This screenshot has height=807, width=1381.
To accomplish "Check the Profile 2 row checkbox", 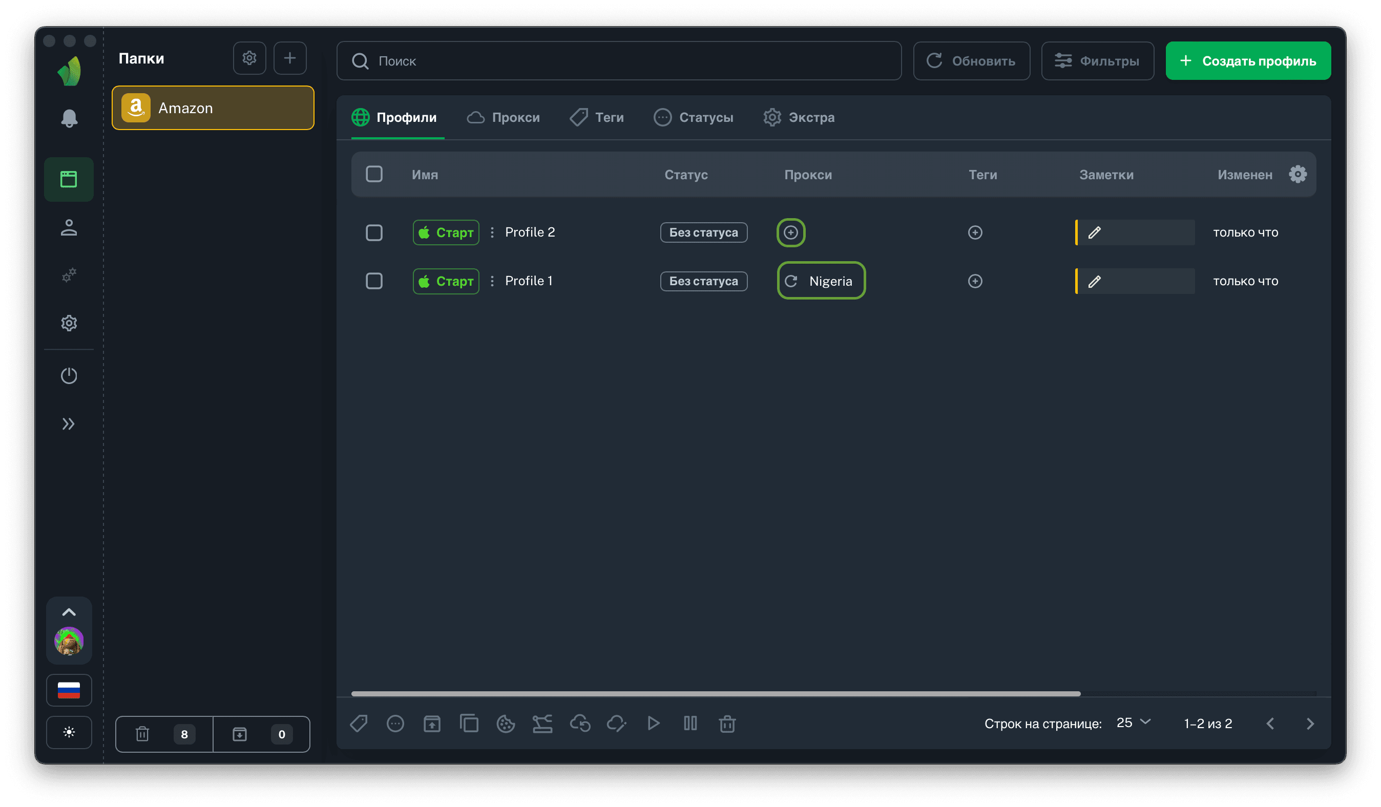I will point(374,232).
